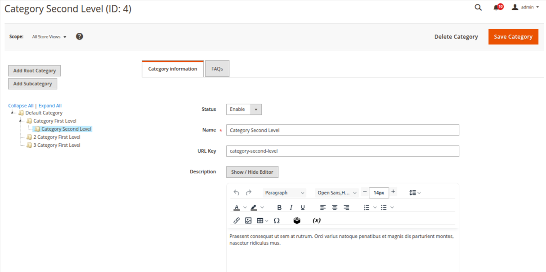Image resolution: width=546 pixels, height=272 pixels.
Task: Click the scope help question mark icon
Action: click(80, 37)
